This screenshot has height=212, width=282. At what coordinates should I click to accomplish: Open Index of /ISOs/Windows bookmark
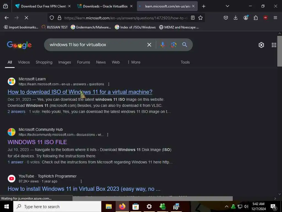tap(135, 27)
